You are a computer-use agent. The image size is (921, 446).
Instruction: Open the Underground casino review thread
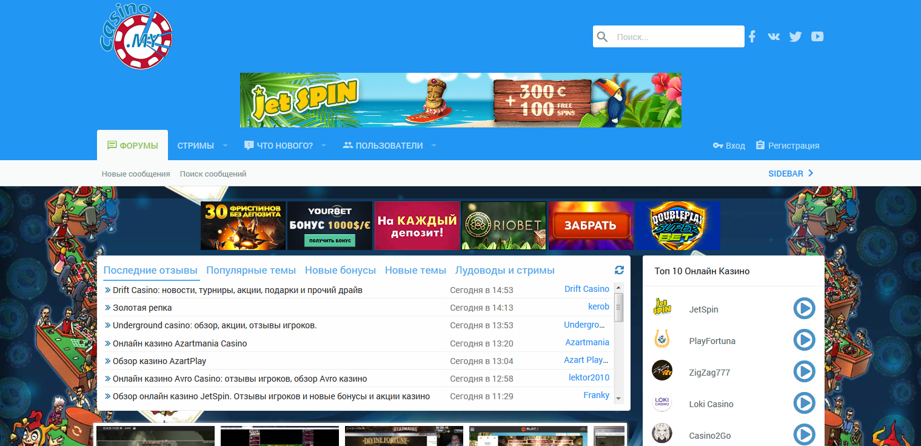(215, 325)
